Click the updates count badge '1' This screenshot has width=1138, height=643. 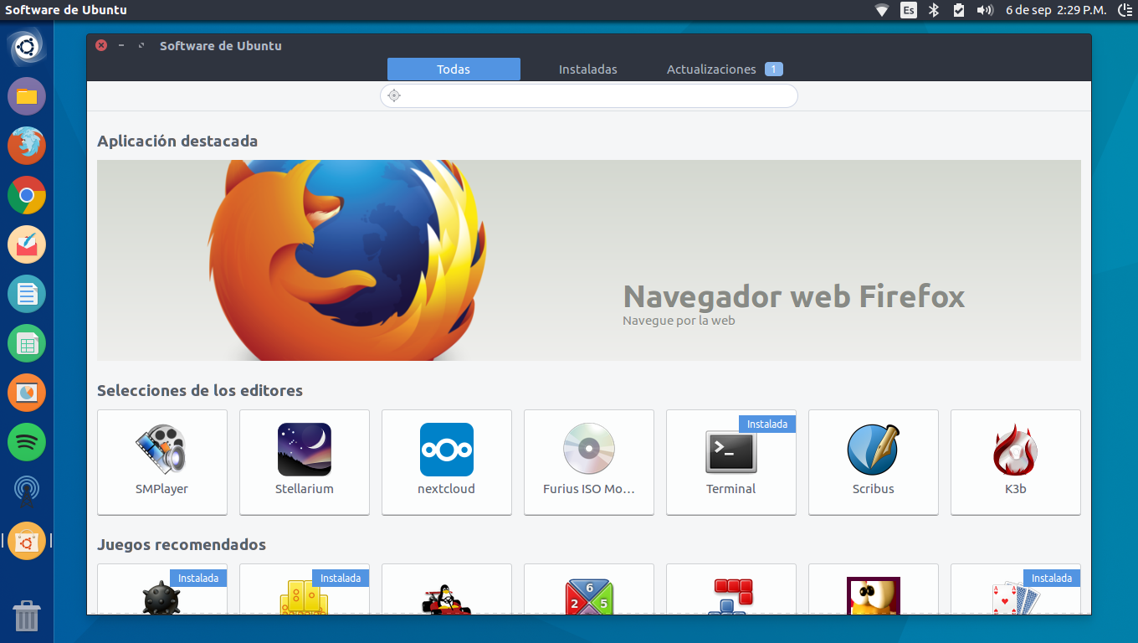click(x=774, y=69)
